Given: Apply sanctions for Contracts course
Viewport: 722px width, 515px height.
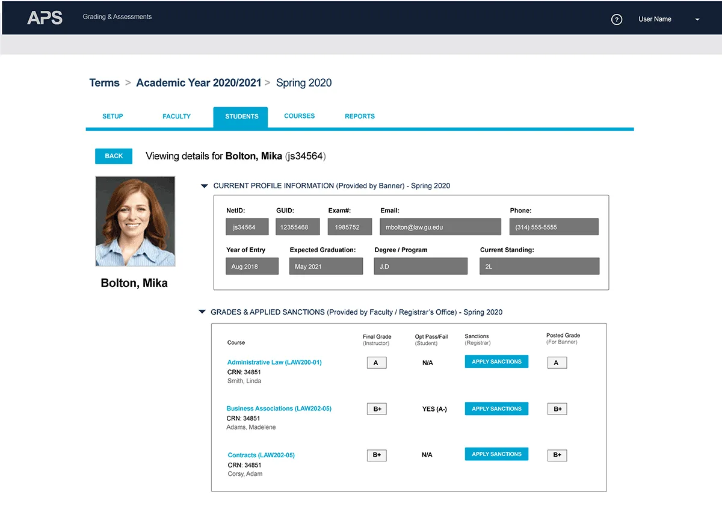Looking at the screenshot, I should coord(496,454).
